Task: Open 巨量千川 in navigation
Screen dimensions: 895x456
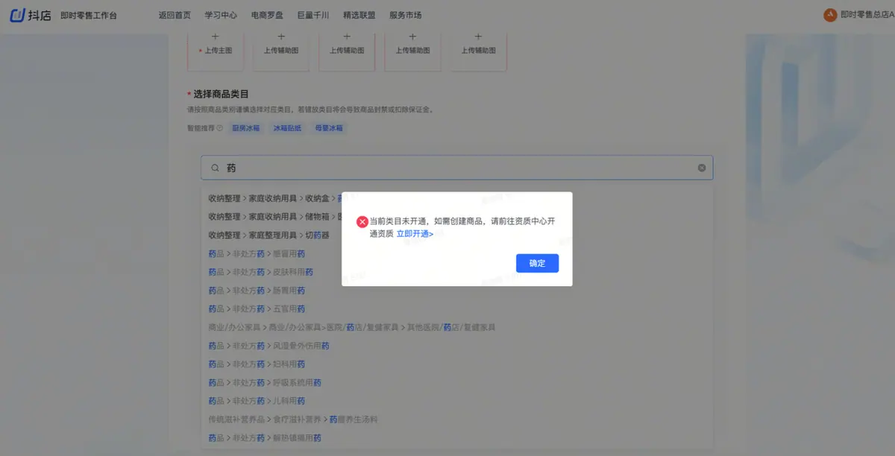Action: click(313, 15)
